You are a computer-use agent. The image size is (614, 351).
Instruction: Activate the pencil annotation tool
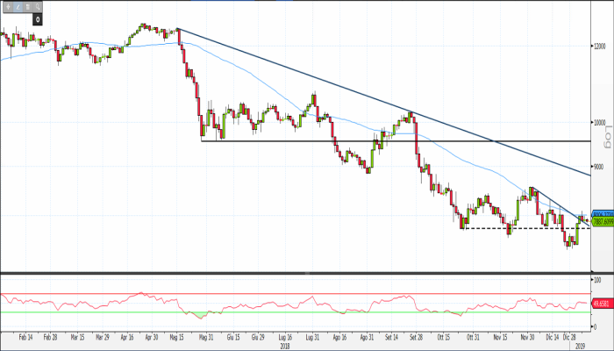click(x=16, y=6)
